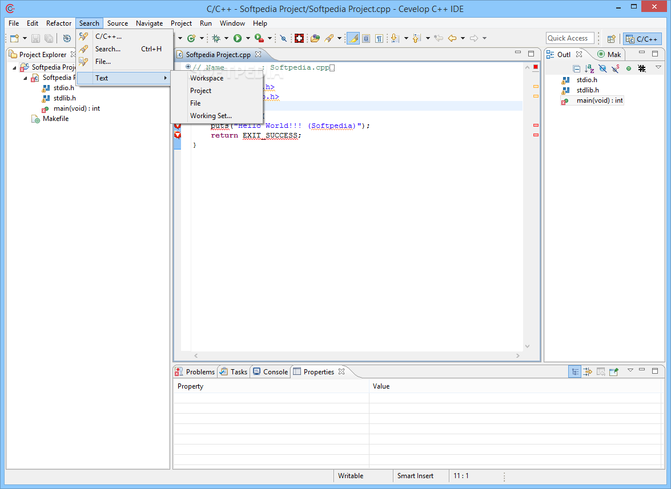
Task: Click the New file toolbar icon
Action: pos(14,38)
